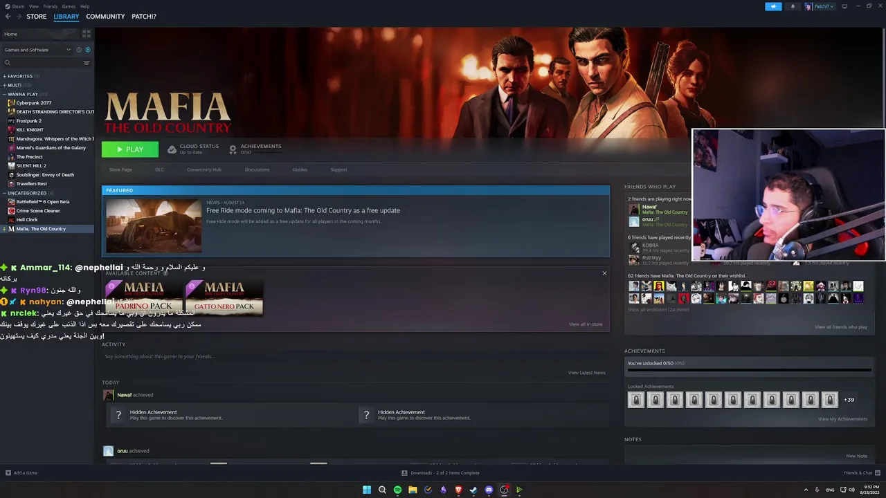Open the notifications bell
886x498 pixels.
pyautogui.click(x=793, y=6)
